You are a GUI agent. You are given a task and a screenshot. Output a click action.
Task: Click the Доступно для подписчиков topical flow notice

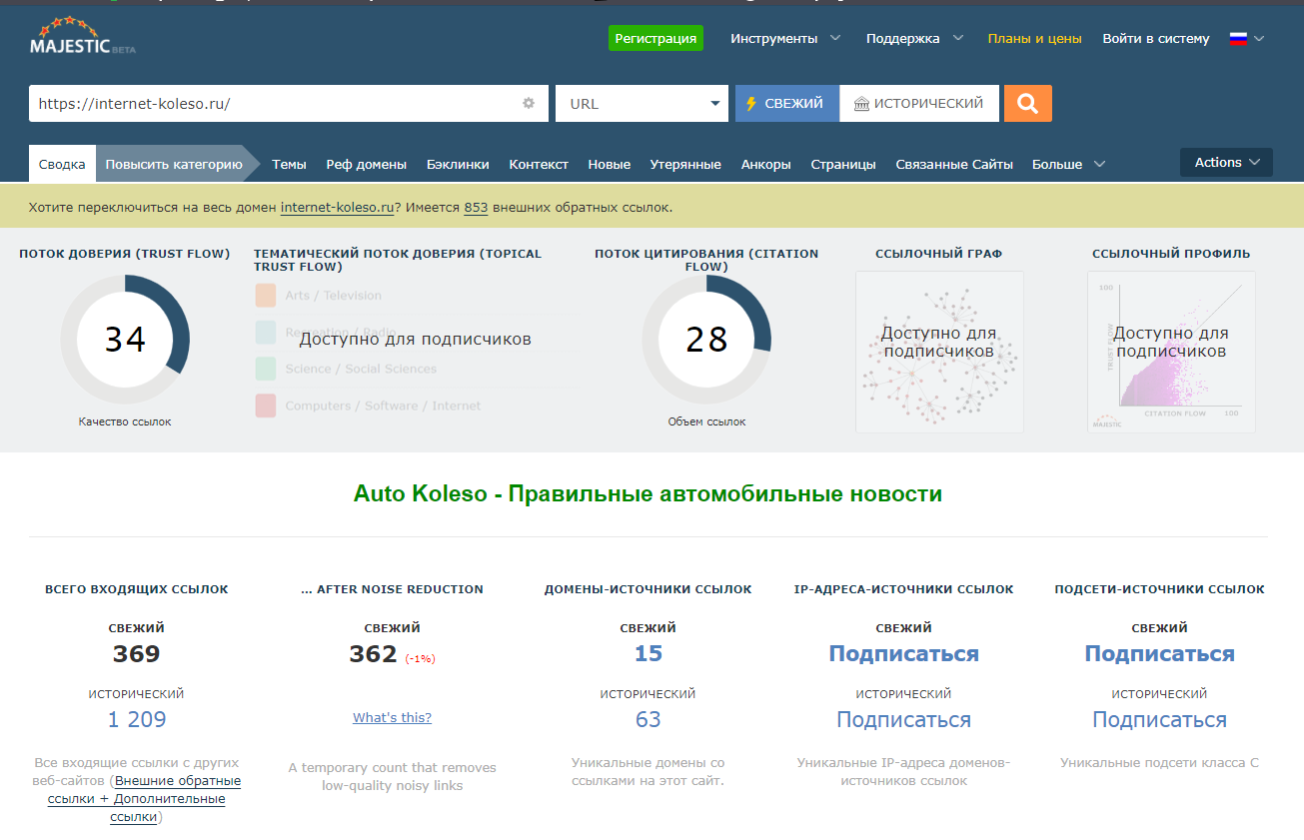tap(416, 340)
